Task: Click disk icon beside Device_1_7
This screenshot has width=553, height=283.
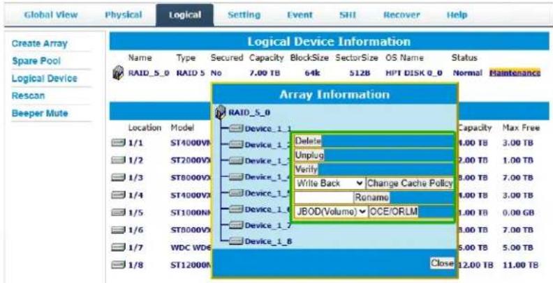Action: [235, 225]
